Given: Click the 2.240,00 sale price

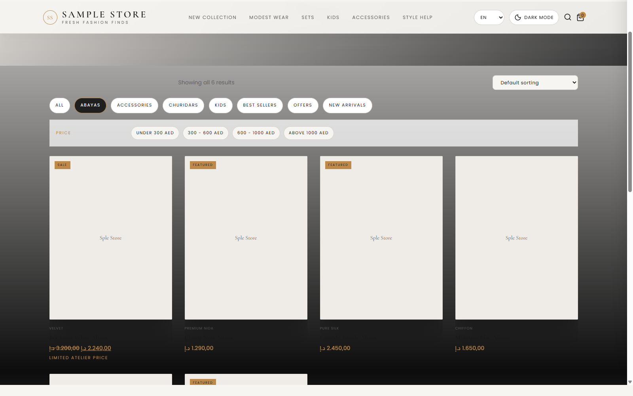Looking at the screenshot, I should [96, 348].
